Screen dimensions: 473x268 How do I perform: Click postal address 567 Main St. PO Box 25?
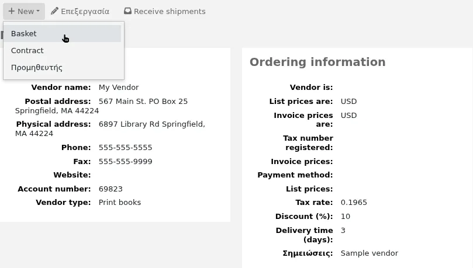(x=143, y=101)
